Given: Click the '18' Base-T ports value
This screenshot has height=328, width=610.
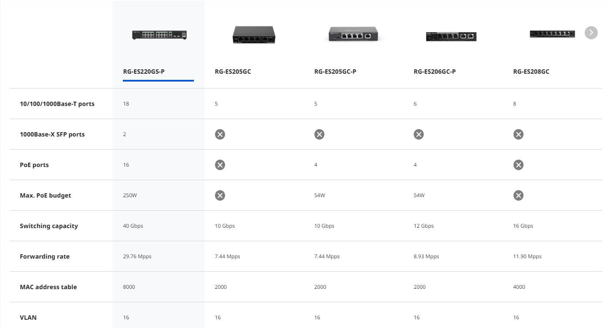Looking at the screenshot, I should [x=126, y=104].
